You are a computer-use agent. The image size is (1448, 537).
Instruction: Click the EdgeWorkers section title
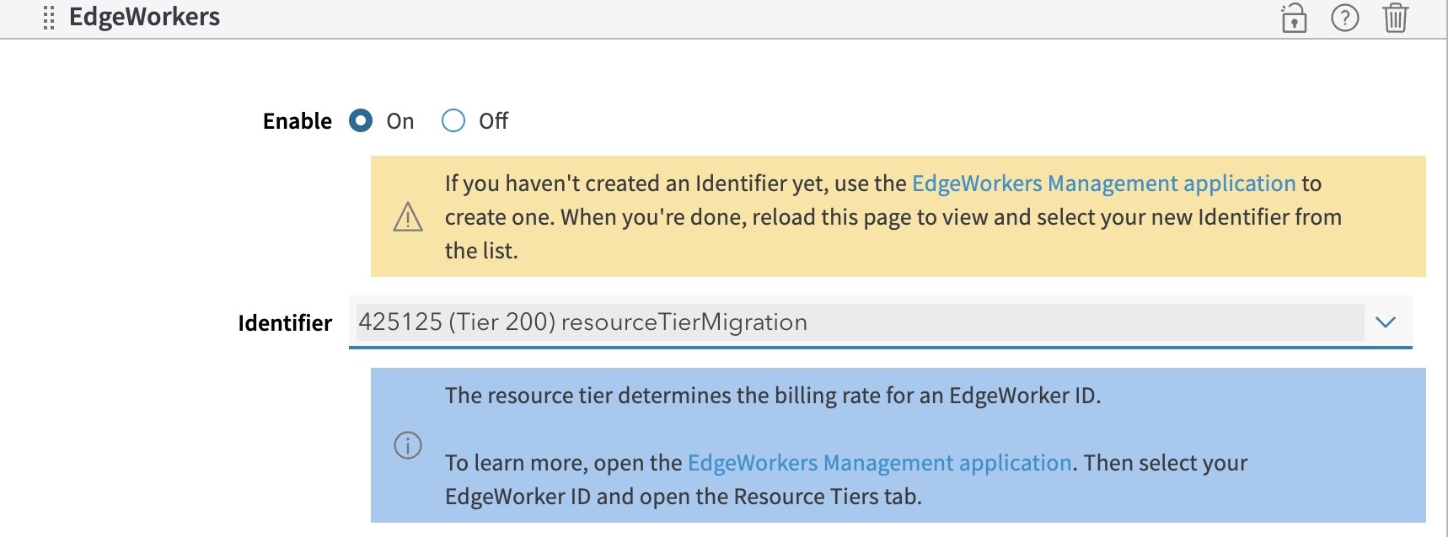pos(144,18)
